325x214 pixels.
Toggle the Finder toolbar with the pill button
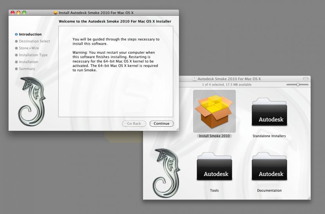306,79
